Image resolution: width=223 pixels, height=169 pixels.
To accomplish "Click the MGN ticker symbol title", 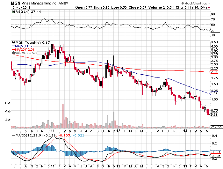I will point(16,3).
